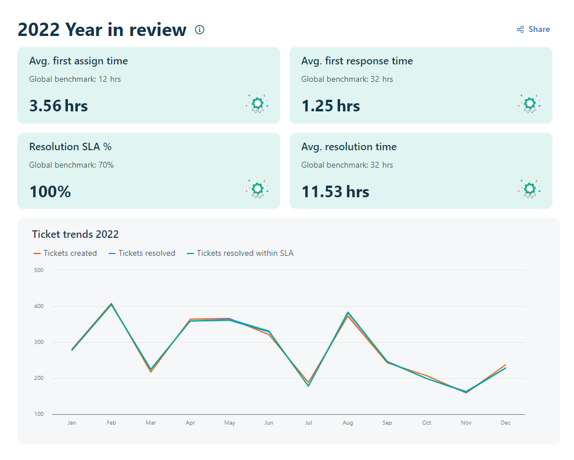Click the 2022 Year in review heading
This screenshot has height=460, width=574.
tap(102, 30)
